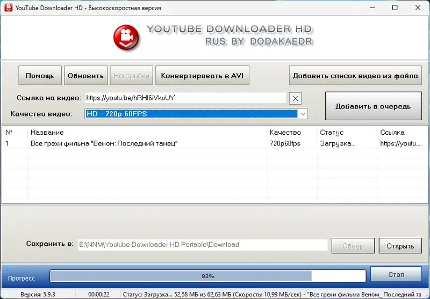Select the row "Все грехи фильма" video title
This screenshot has height=299, width=430.
point(104,143)
